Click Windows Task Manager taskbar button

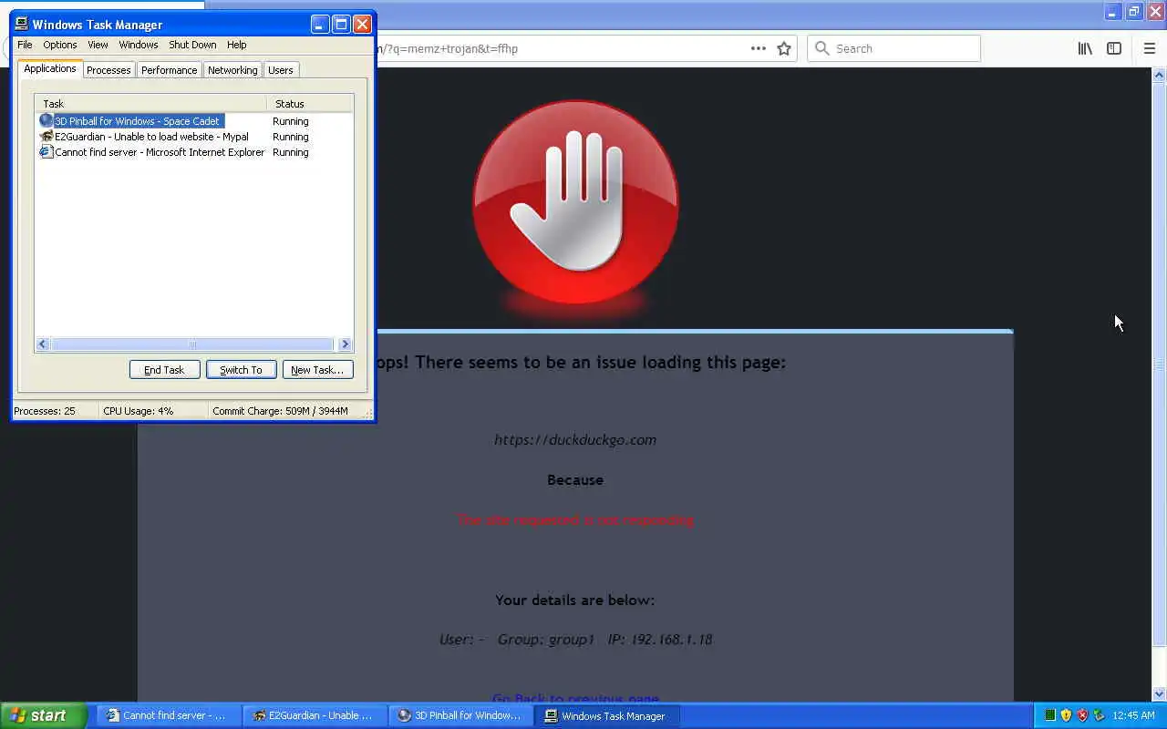point(606,715)
